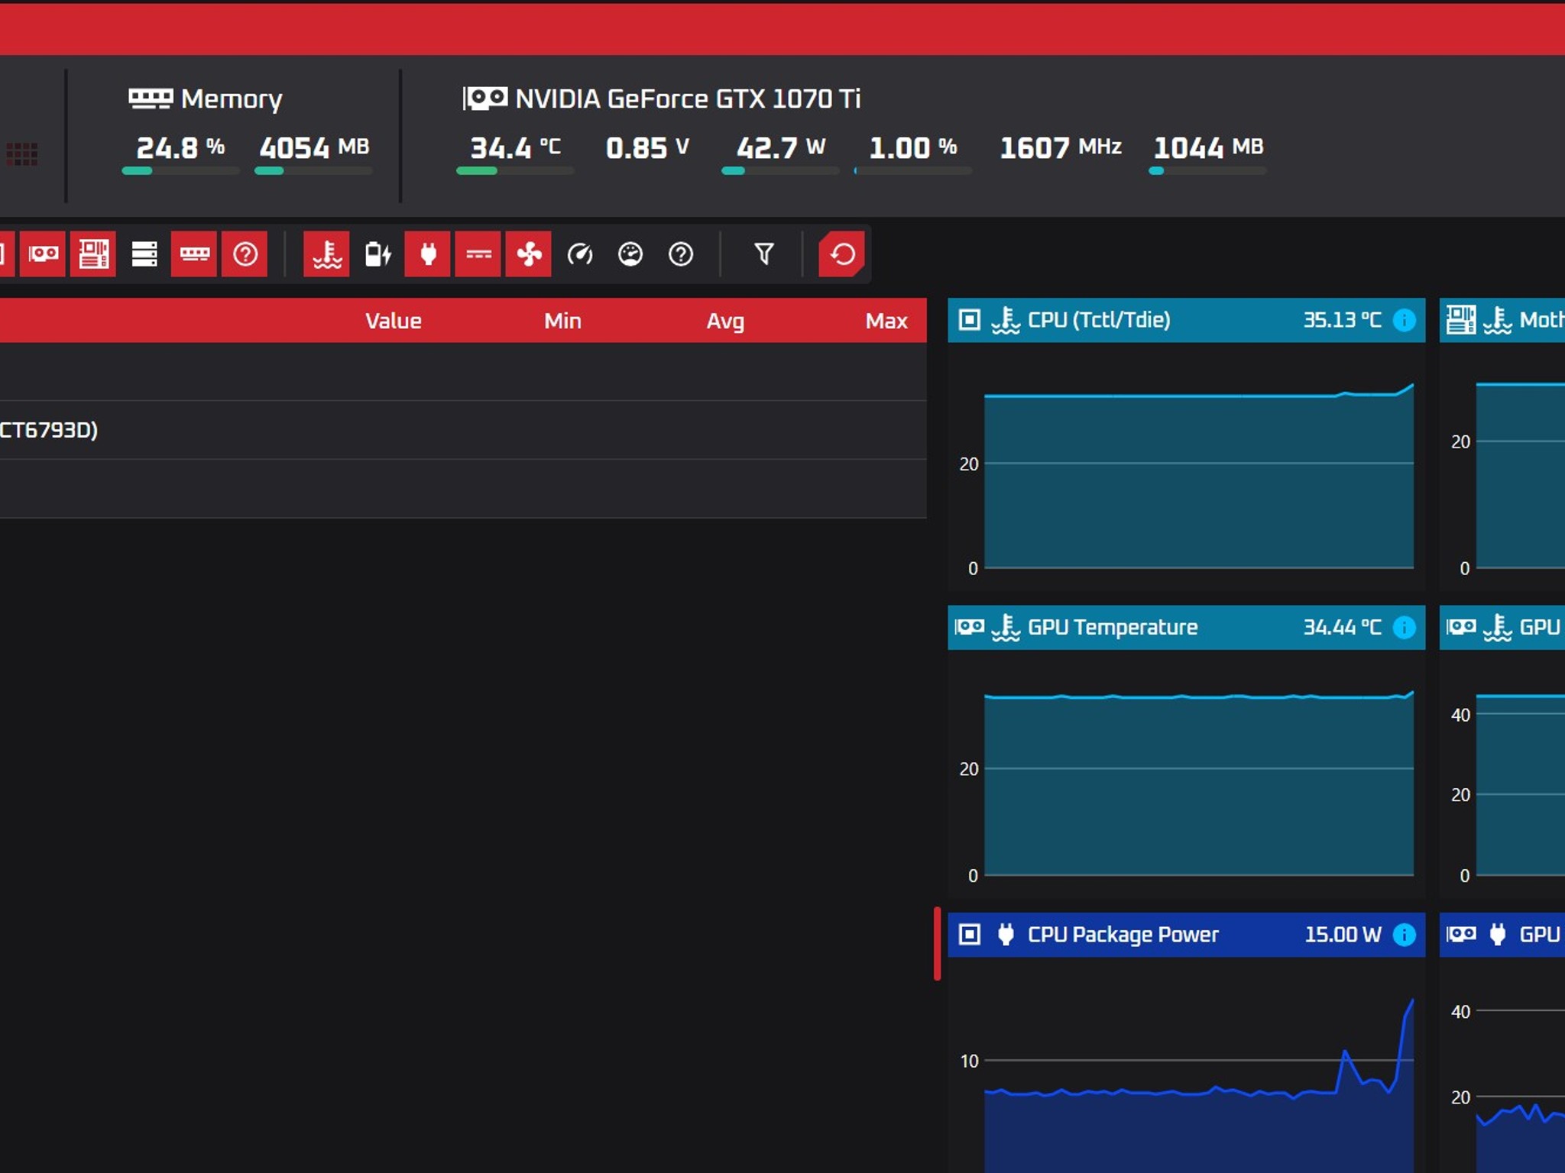
Task: Click chip icon on CPU Package Power card
Action: 969,934
